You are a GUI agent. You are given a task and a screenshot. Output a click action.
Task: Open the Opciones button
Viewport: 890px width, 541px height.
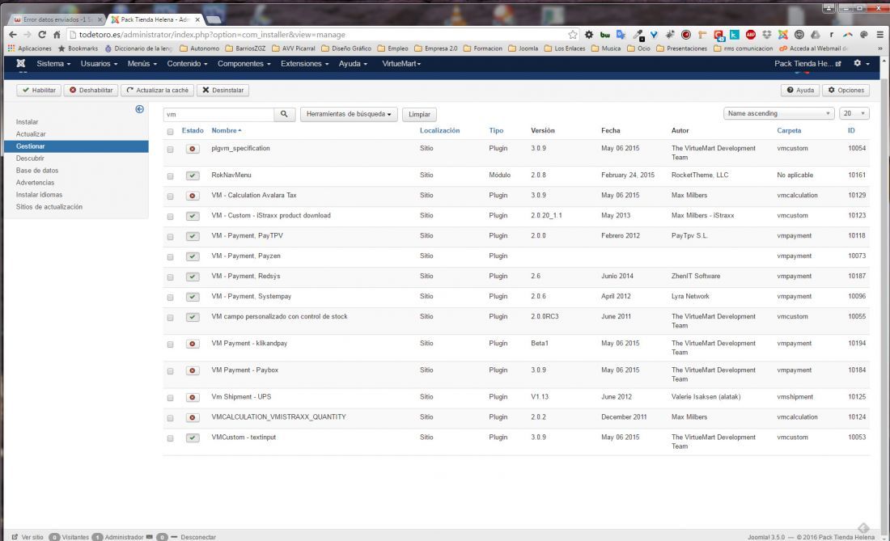845,91
